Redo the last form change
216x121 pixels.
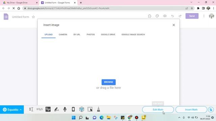pos(180,16)
